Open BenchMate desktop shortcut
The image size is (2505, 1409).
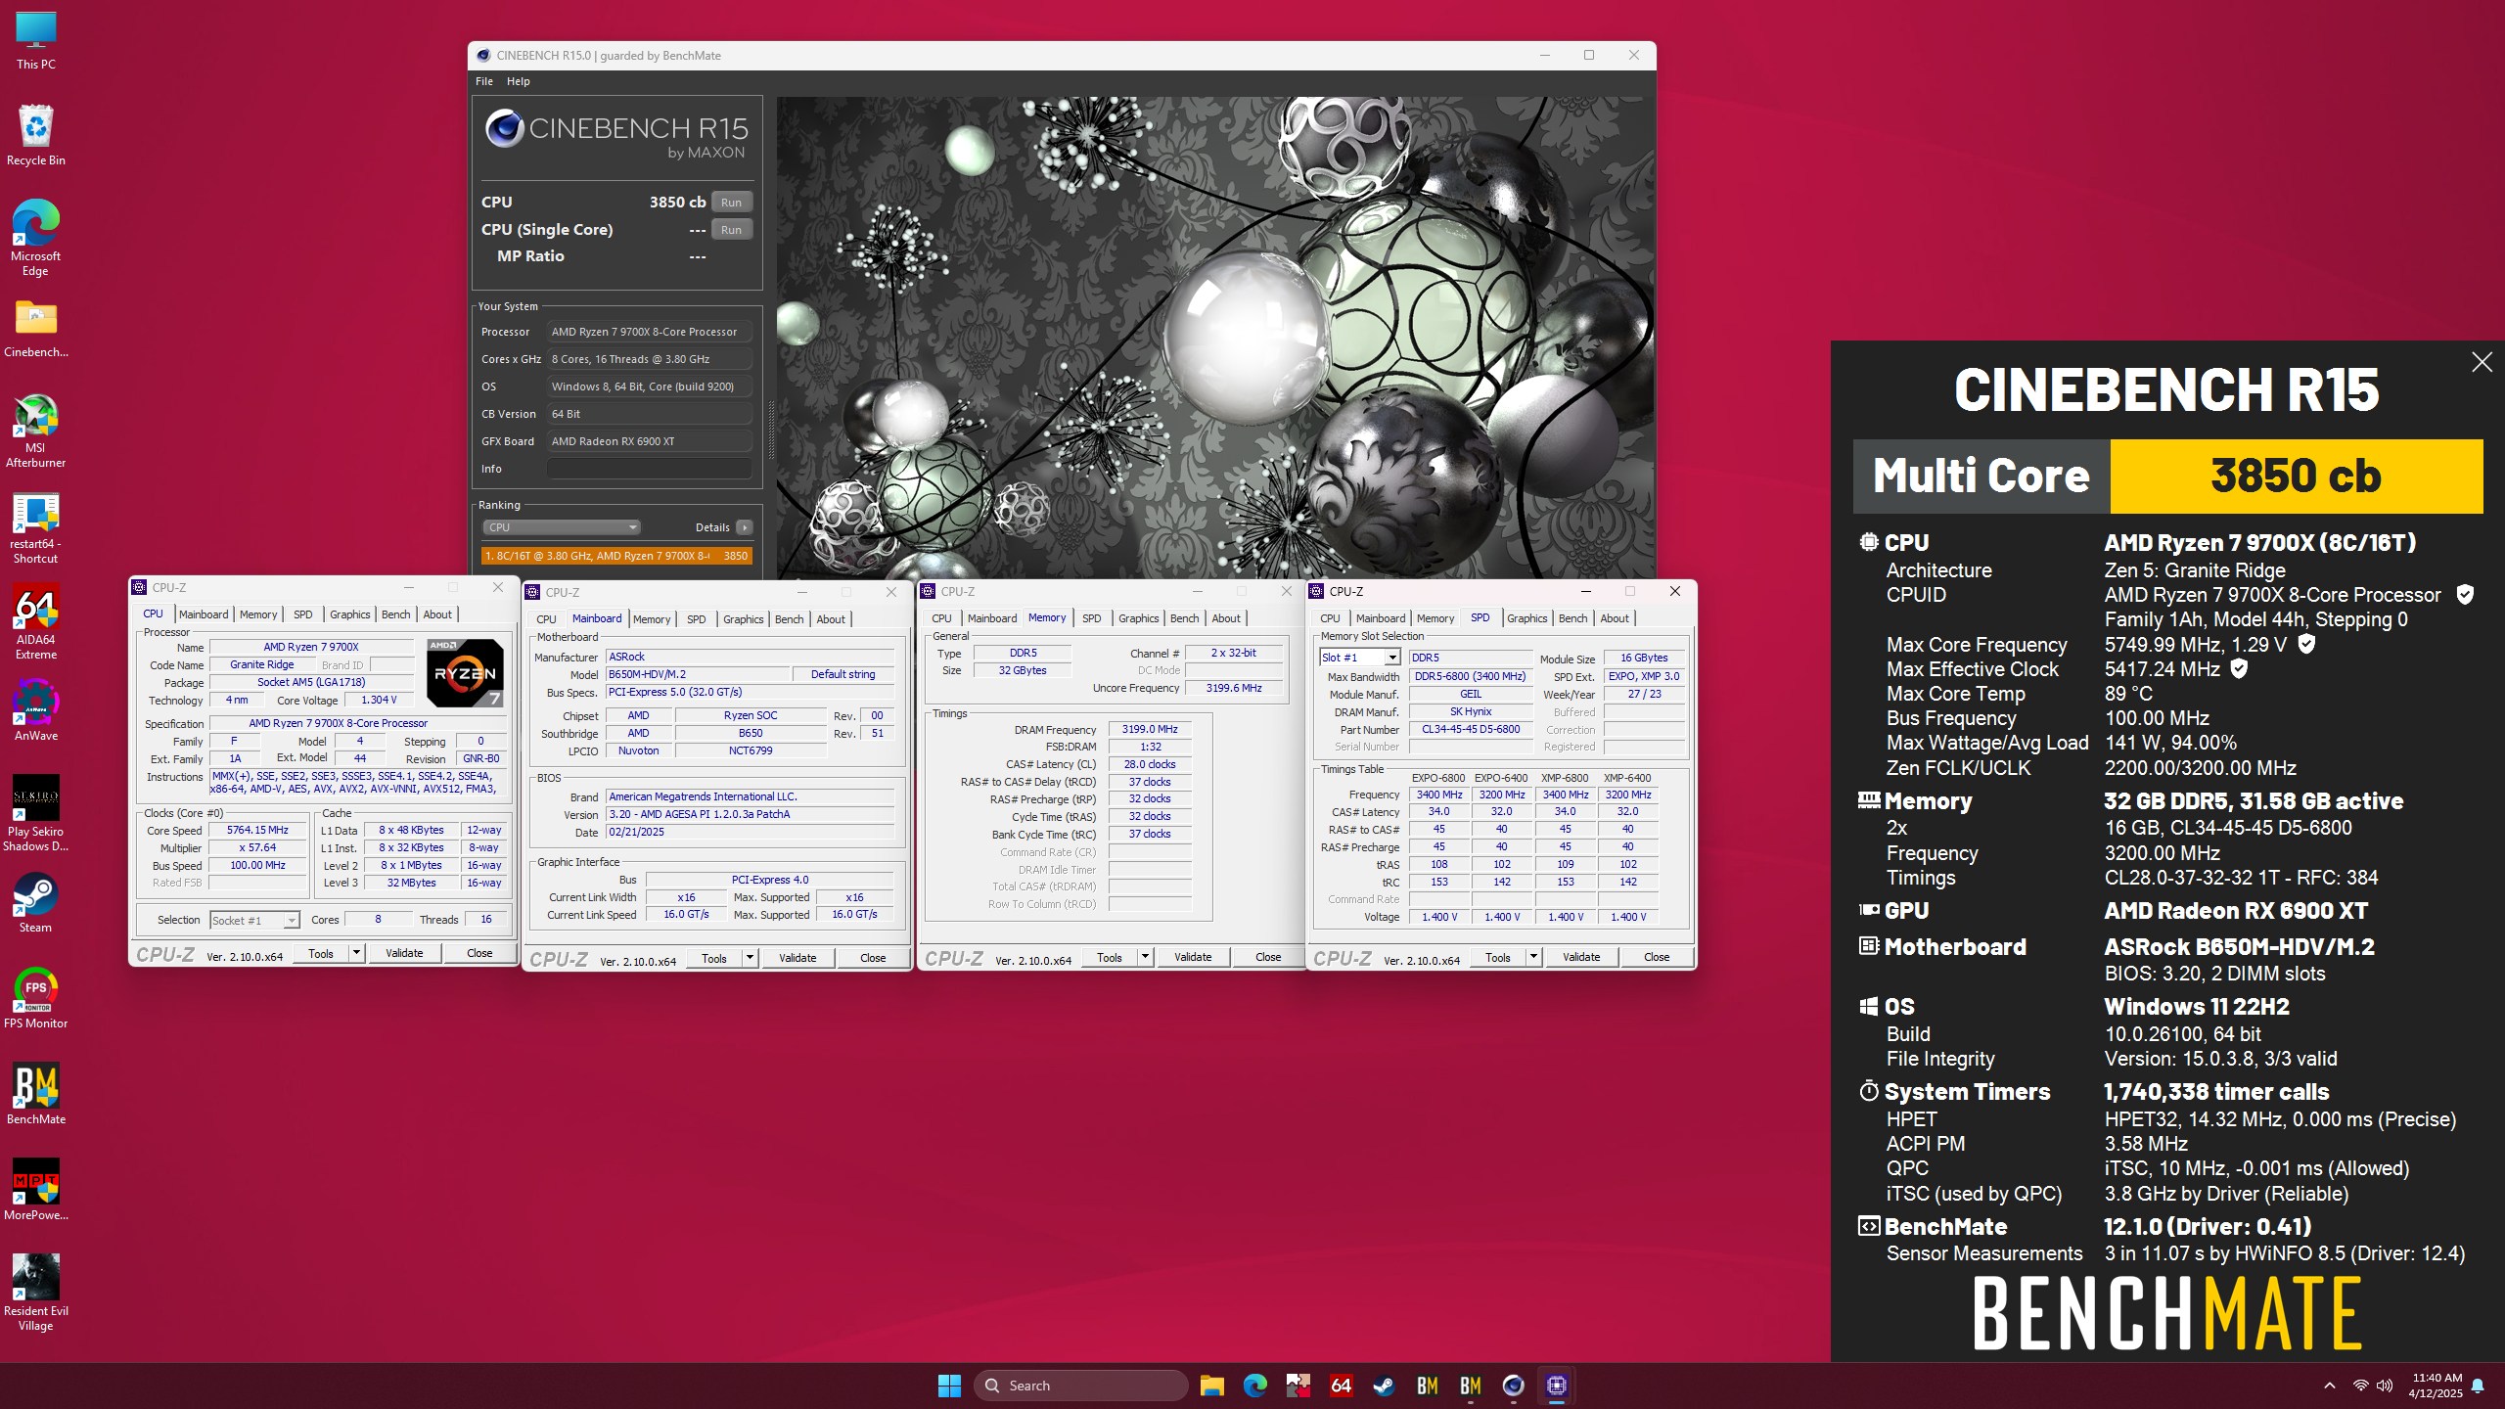point(35,1094)
